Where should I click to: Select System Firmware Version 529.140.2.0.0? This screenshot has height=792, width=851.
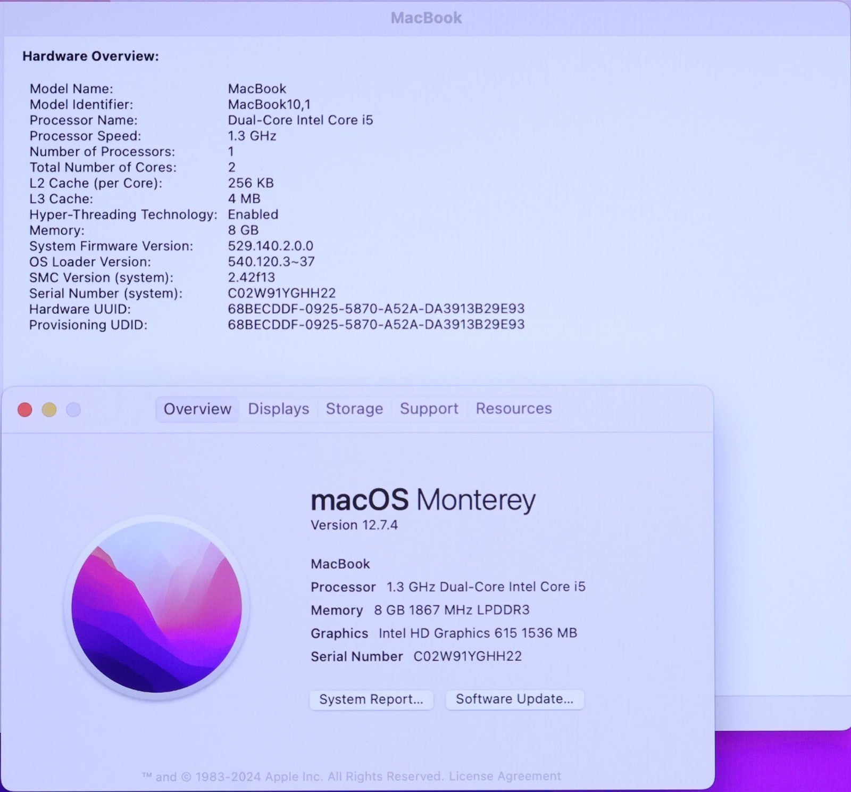pos(271,246)
